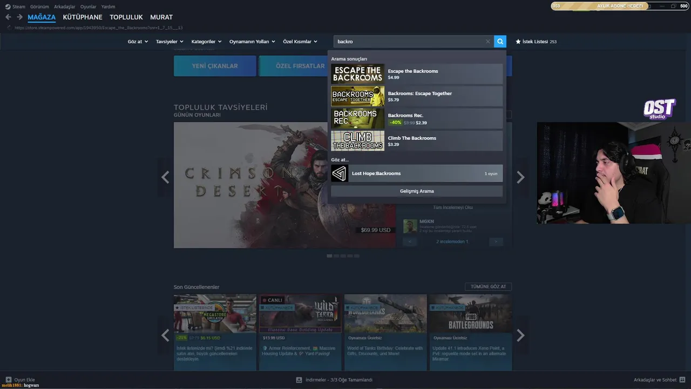Select Climb The Backrooms search result
This screenshot has height=389, width=691.
tap(417, 141)
